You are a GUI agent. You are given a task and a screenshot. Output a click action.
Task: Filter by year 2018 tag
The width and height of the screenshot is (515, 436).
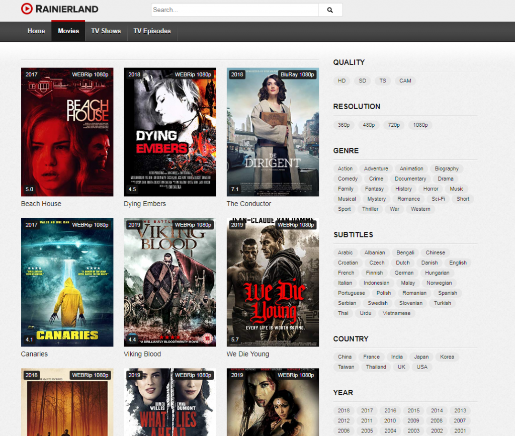[x=344, y=411]
